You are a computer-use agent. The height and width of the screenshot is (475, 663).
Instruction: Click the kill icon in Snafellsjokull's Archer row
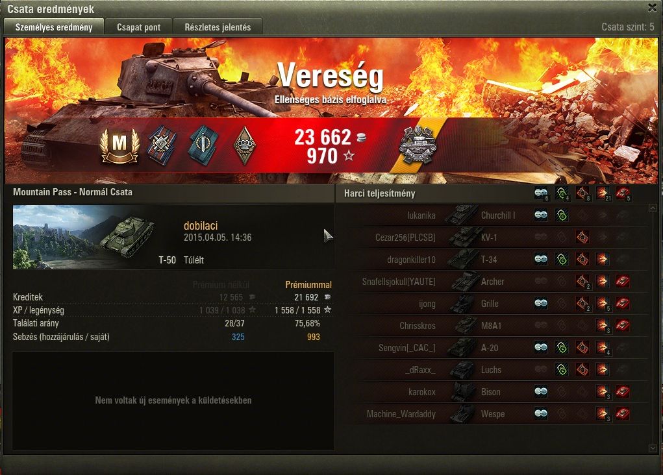click(622, 281)
